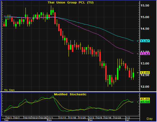Click the magenta 13.42 moving average price label

pos(145,54)
